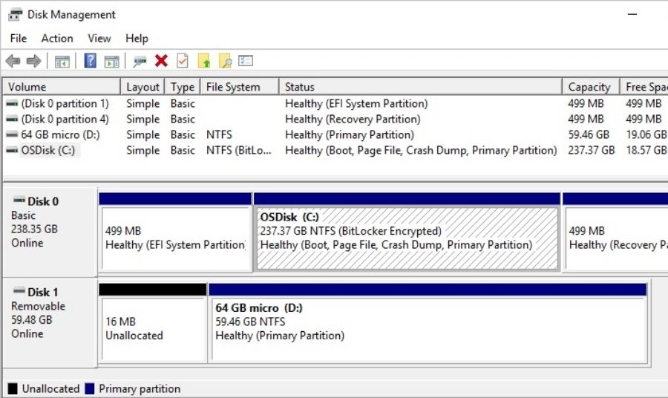Screen dimensions: 668x398
Task: Open the Help menu
Action: tap(137, 39)
